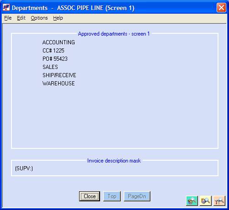The height and width of the screenshot is (210, 229).
Task: Select the CC# 1225 entry
Action: (x=53, y=51)
